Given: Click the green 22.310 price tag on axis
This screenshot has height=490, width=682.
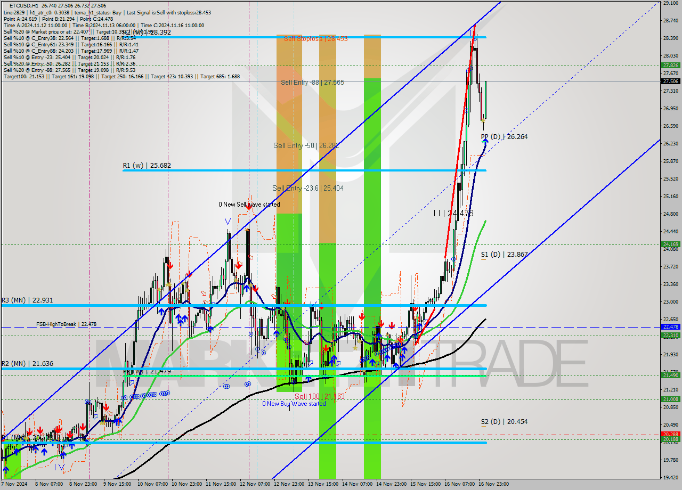Looking at the screenshot, I should point(670,336).
